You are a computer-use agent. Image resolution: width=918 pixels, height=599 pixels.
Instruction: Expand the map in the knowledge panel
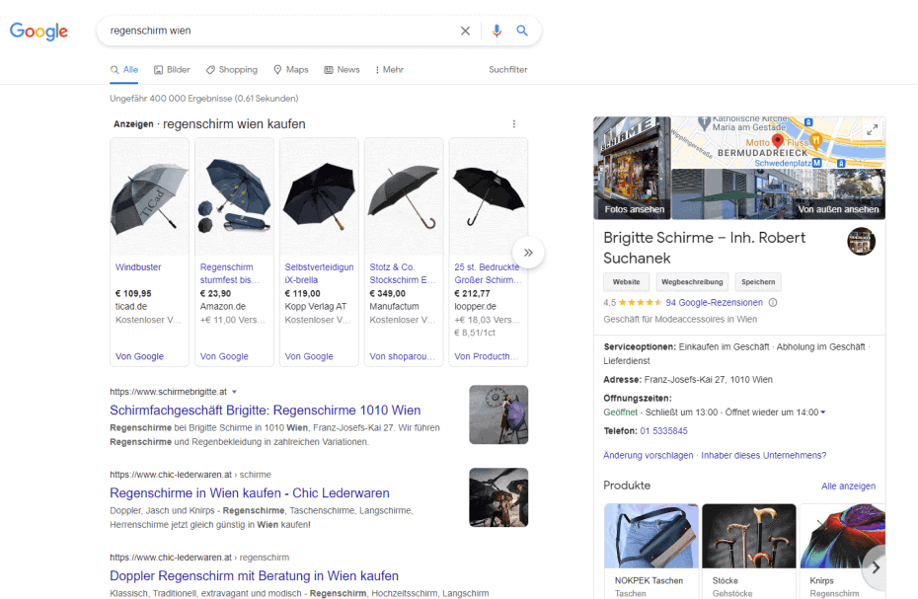tap(872, 130)
